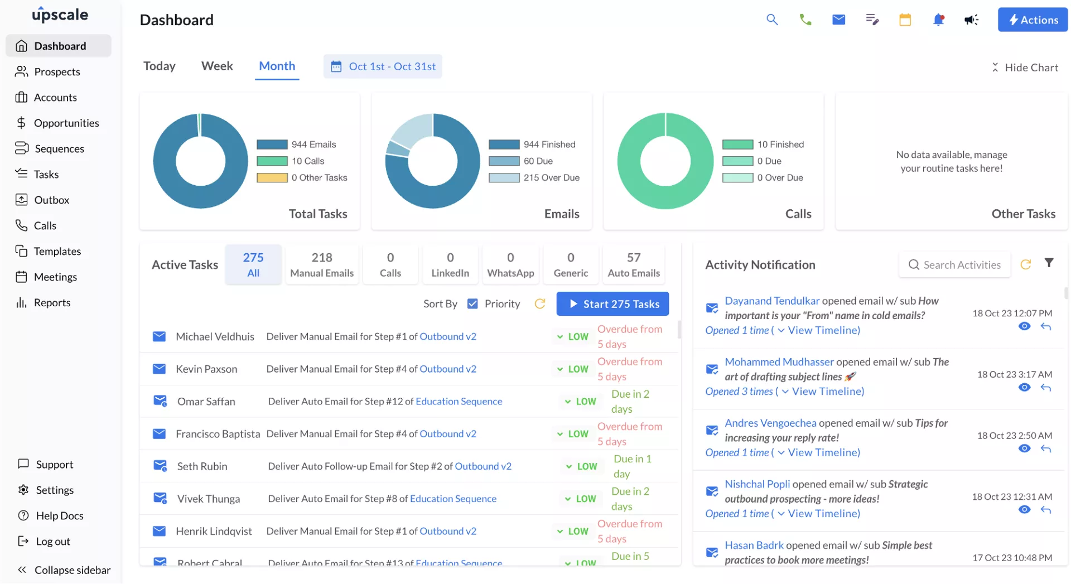
Task: Toggle the Sort By Priority checkbox
Action: [472, 304]
